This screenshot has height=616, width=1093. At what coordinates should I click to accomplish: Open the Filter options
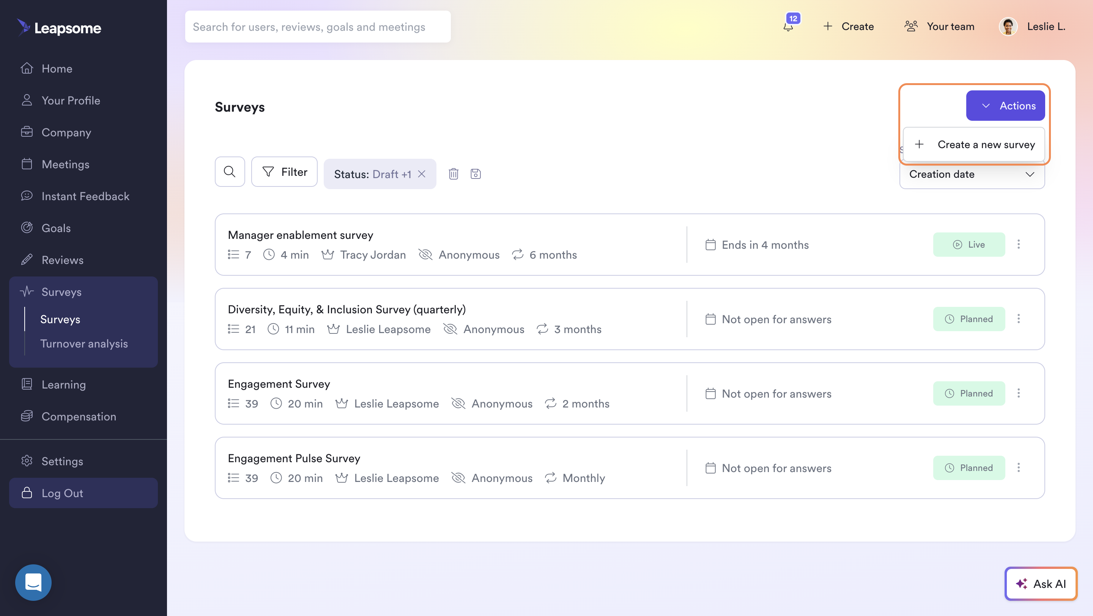pos(284,172)
